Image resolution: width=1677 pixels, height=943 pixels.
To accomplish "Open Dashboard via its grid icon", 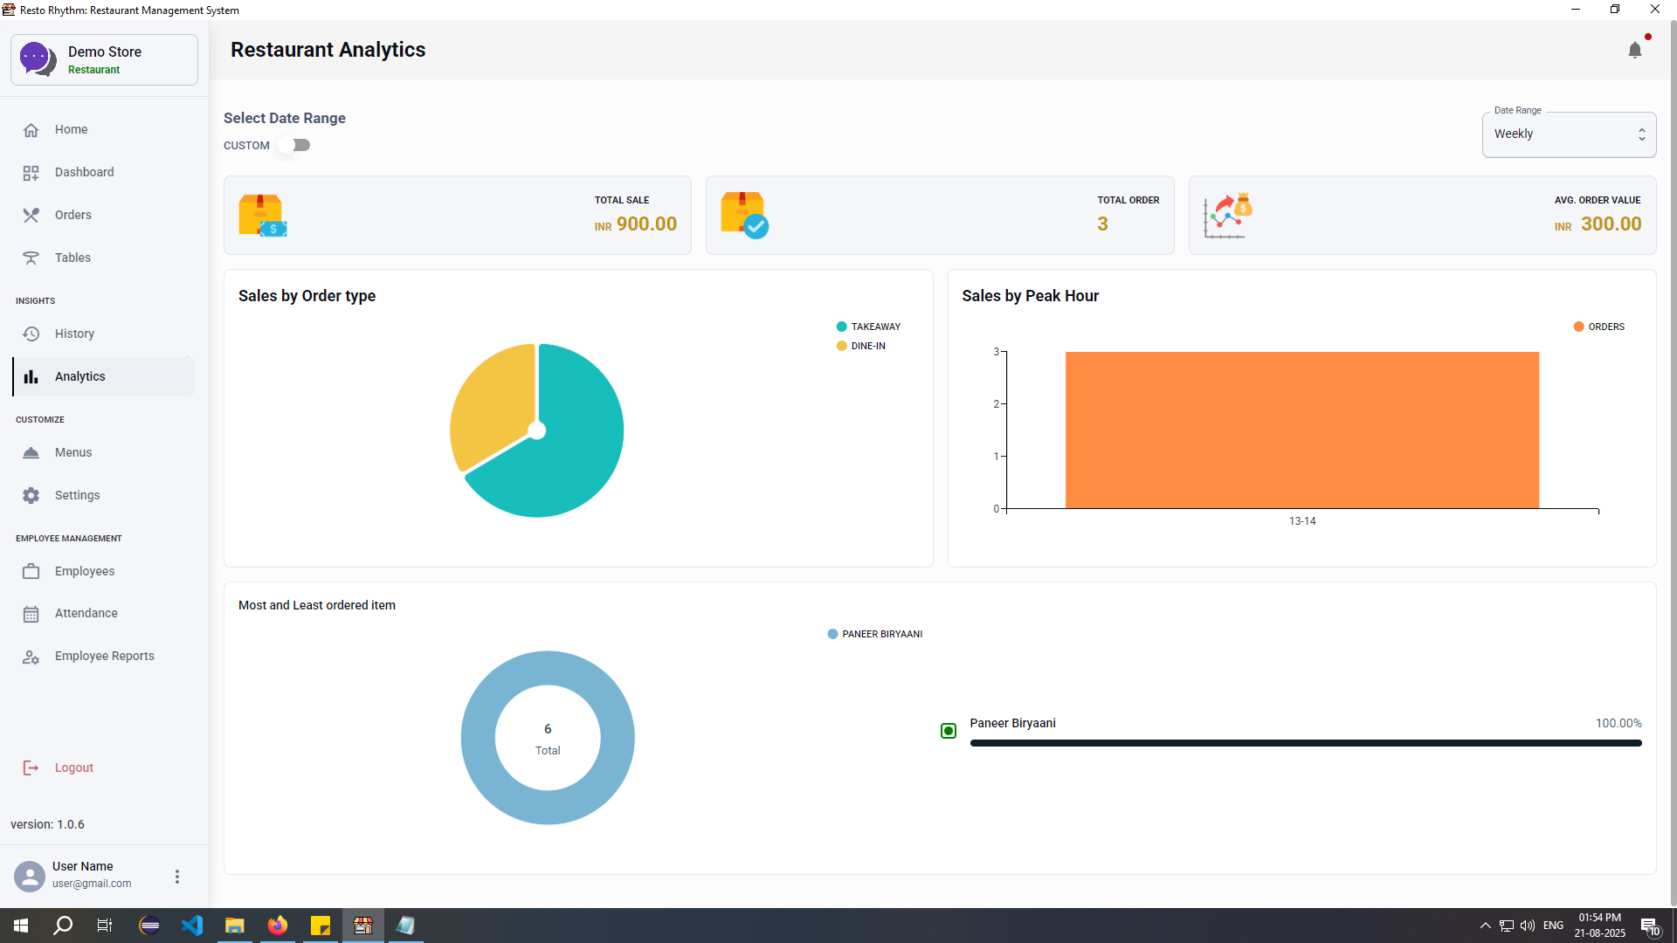I will pyautogui.click(x=31, y=173).
